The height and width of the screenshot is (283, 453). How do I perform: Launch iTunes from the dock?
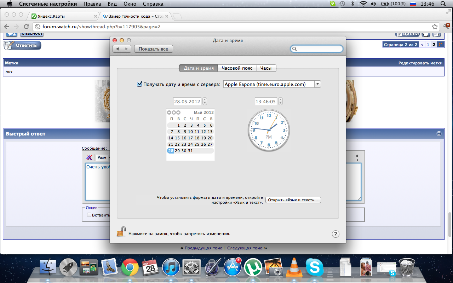[x=171, y=267]
